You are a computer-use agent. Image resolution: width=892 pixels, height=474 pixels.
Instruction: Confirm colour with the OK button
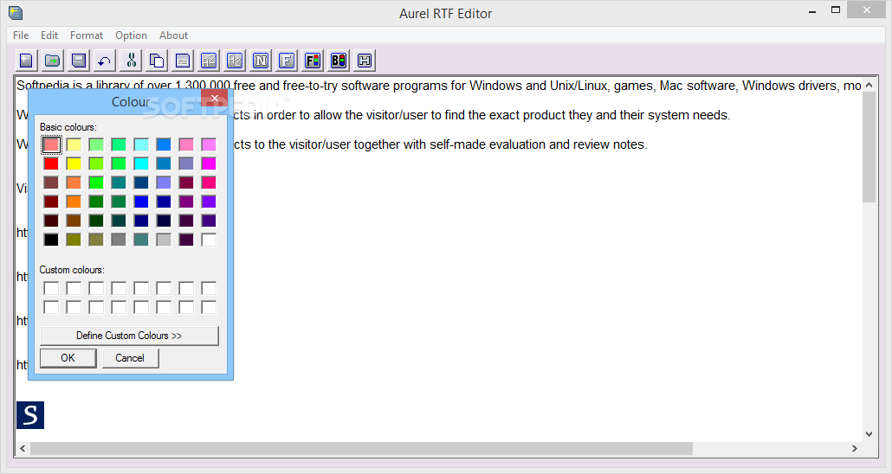click(68, 358)
